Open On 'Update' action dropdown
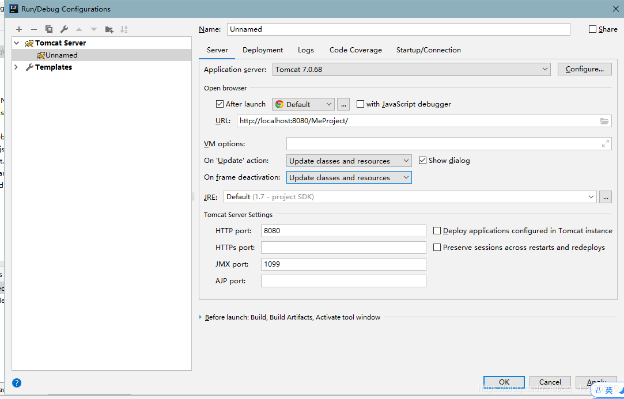The height and width of the screenshot is (399, 624). click(349, 161)
